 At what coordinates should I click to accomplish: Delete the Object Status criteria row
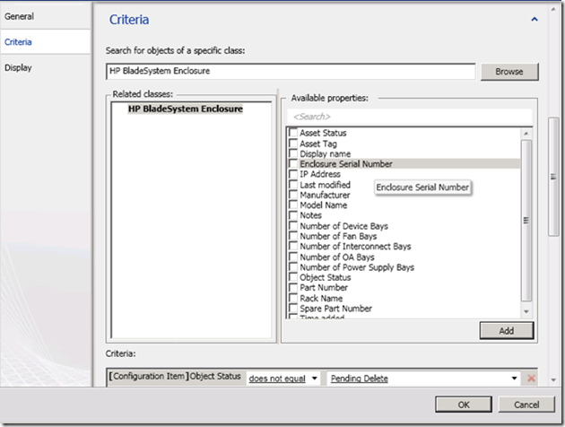(530, 379)
